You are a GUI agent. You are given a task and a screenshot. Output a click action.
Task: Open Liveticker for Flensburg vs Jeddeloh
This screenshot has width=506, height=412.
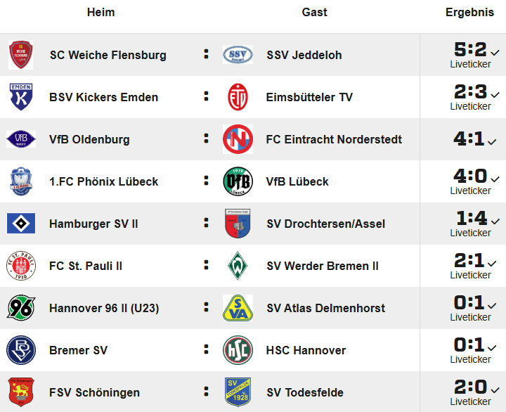[470, 64]
